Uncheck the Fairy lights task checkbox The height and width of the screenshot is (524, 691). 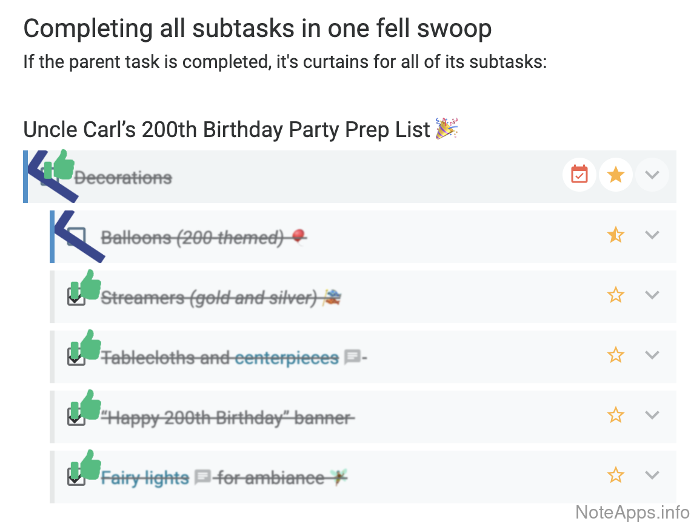[76, 477]
